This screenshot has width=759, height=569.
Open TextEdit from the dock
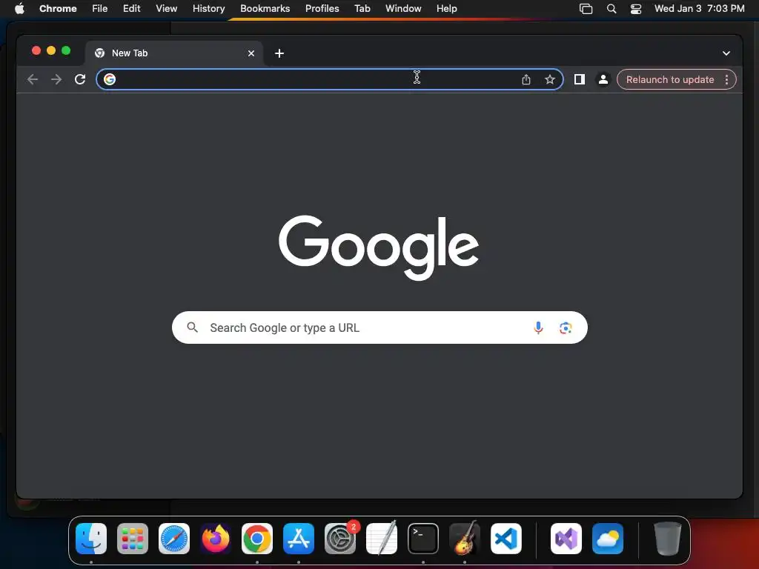coord(382,539)
